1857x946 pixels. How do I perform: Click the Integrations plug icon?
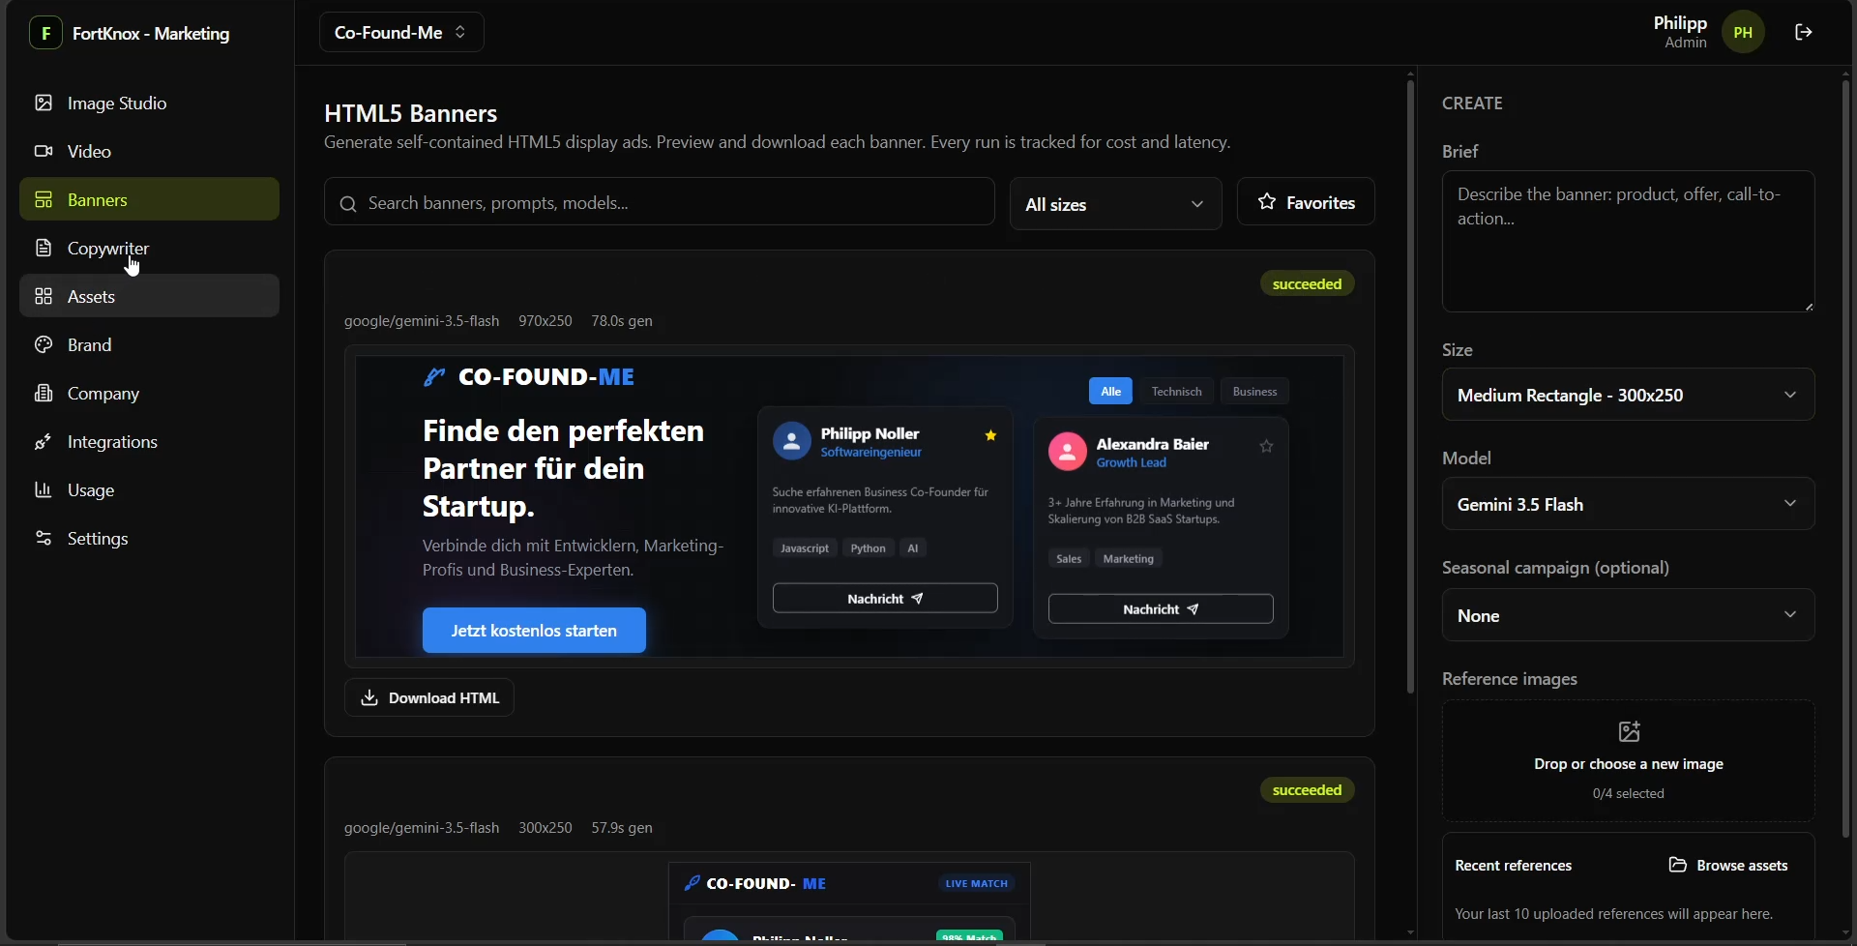(44, 442)
